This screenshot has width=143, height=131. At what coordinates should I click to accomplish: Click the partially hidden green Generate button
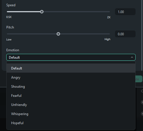click(x=139, y=79)
